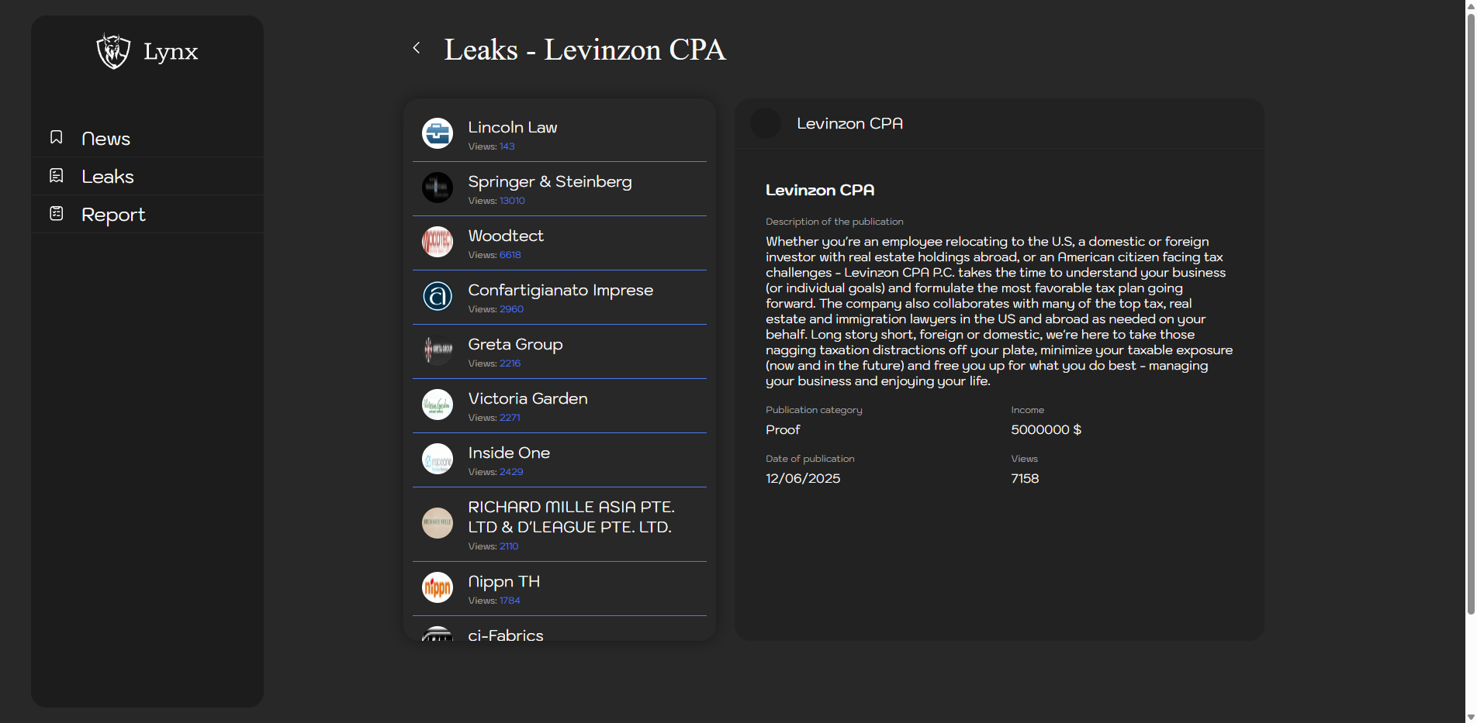1477x723 pixels.
Task: Click the Victoria Garden logo thumbnail
Action: [x=438, y=405]
